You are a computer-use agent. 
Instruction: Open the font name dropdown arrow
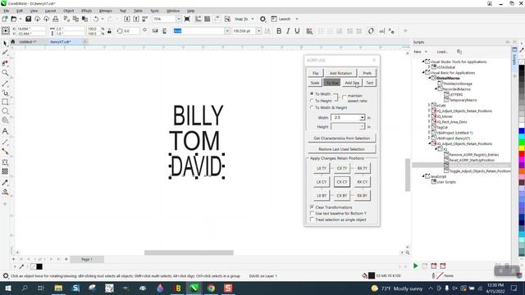click(x=227, y=31)
